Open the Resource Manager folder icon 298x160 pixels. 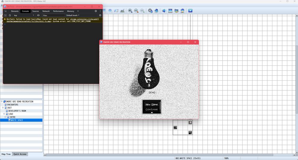click(x=176, y=11)
